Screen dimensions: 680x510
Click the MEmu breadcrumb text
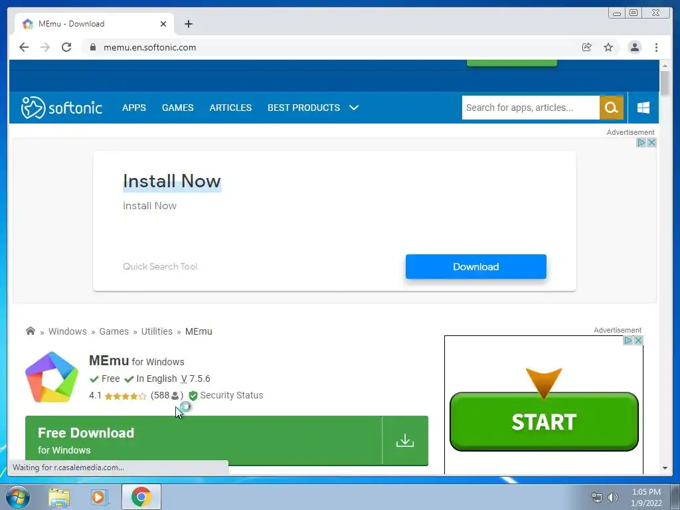point(199,331)
